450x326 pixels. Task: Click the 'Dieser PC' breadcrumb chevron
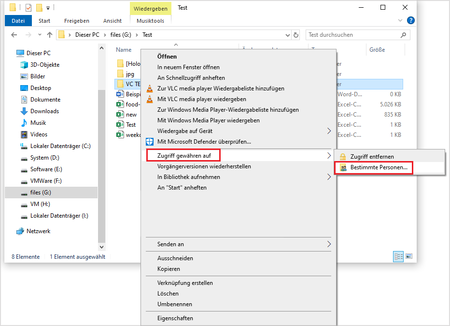tap(105, 35)
